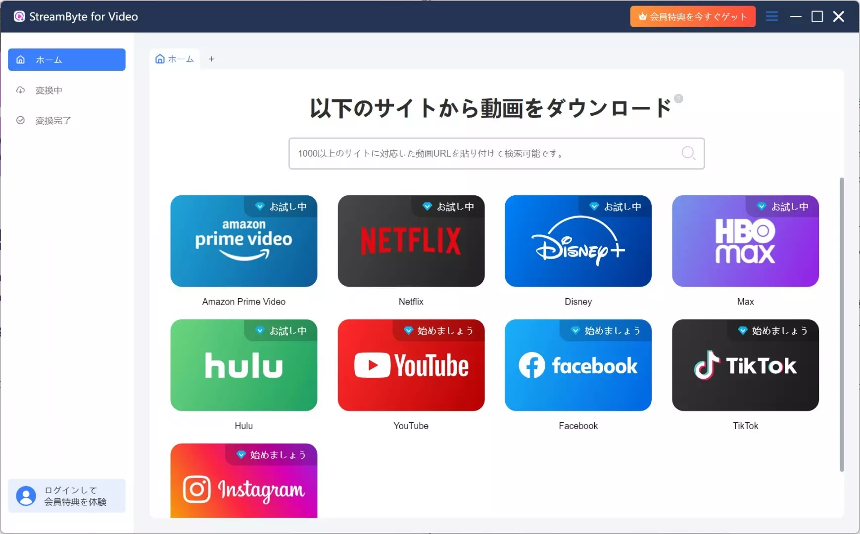860x534 pixels.
Task: Maximize the StreamByte window
Action: (x=817, y=16)
